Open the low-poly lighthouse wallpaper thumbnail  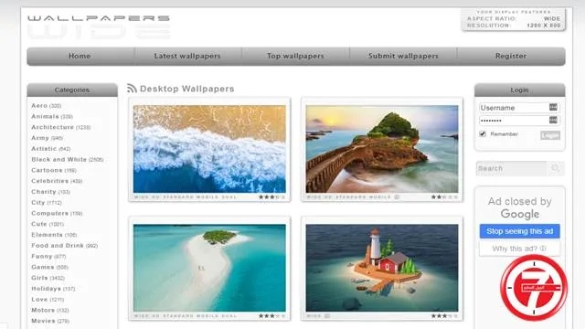pyautogui.click(x=382, y=268)
